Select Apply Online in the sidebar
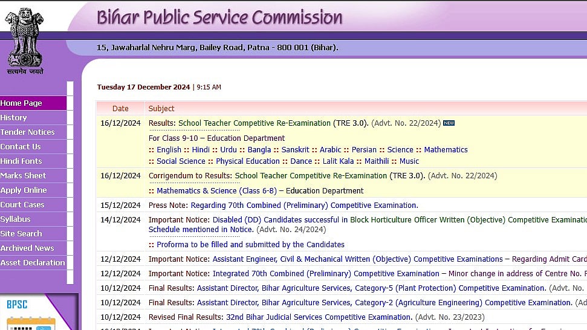This screenshot has width=587, height=330. pos(24,190)
